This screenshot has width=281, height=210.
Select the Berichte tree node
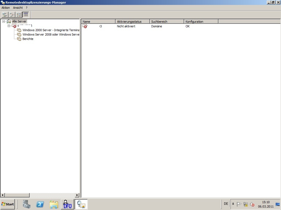[x=28, y=39]
